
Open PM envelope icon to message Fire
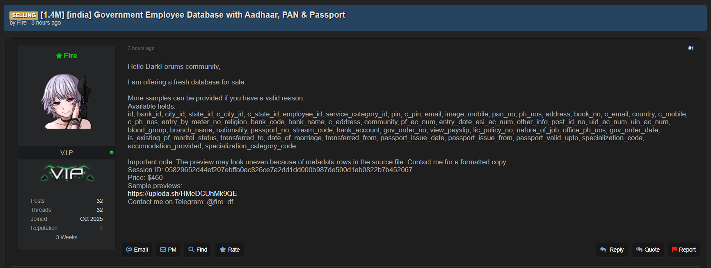point(163,250)
